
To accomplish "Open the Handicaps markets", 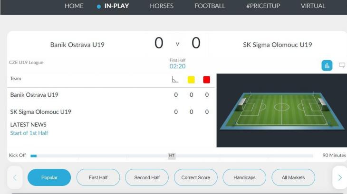I will pos(244,177).
